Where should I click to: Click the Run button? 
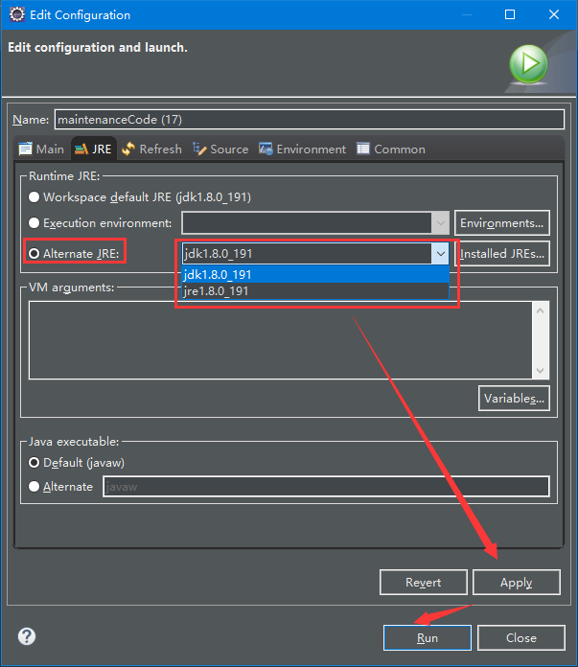click(428, 637)
